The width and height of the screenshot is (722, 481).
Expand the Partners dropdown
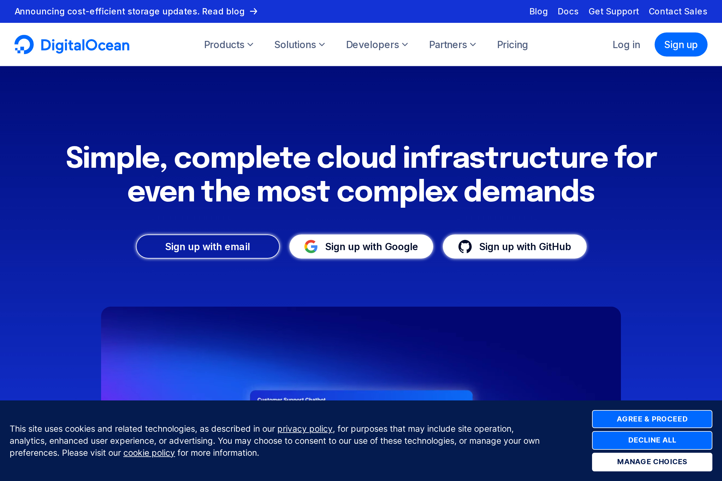pos(452,44)
